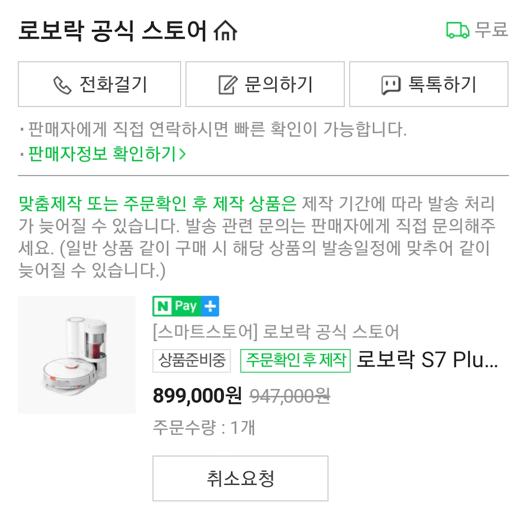Click the robot vacuum product thumbnail
This screenshot has width=525, height=521.
76,355
